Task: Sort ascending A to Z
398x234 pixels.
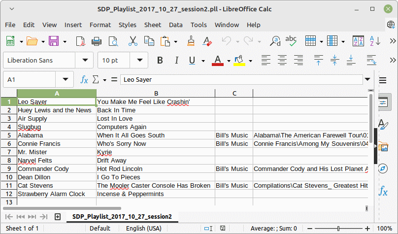Action: (375, 41)
